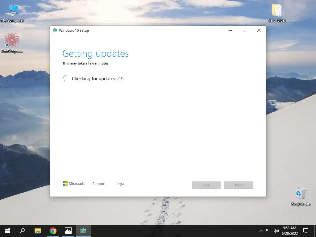Open the notification action center
Screen dimensions: 316x237
click(306, 231)
